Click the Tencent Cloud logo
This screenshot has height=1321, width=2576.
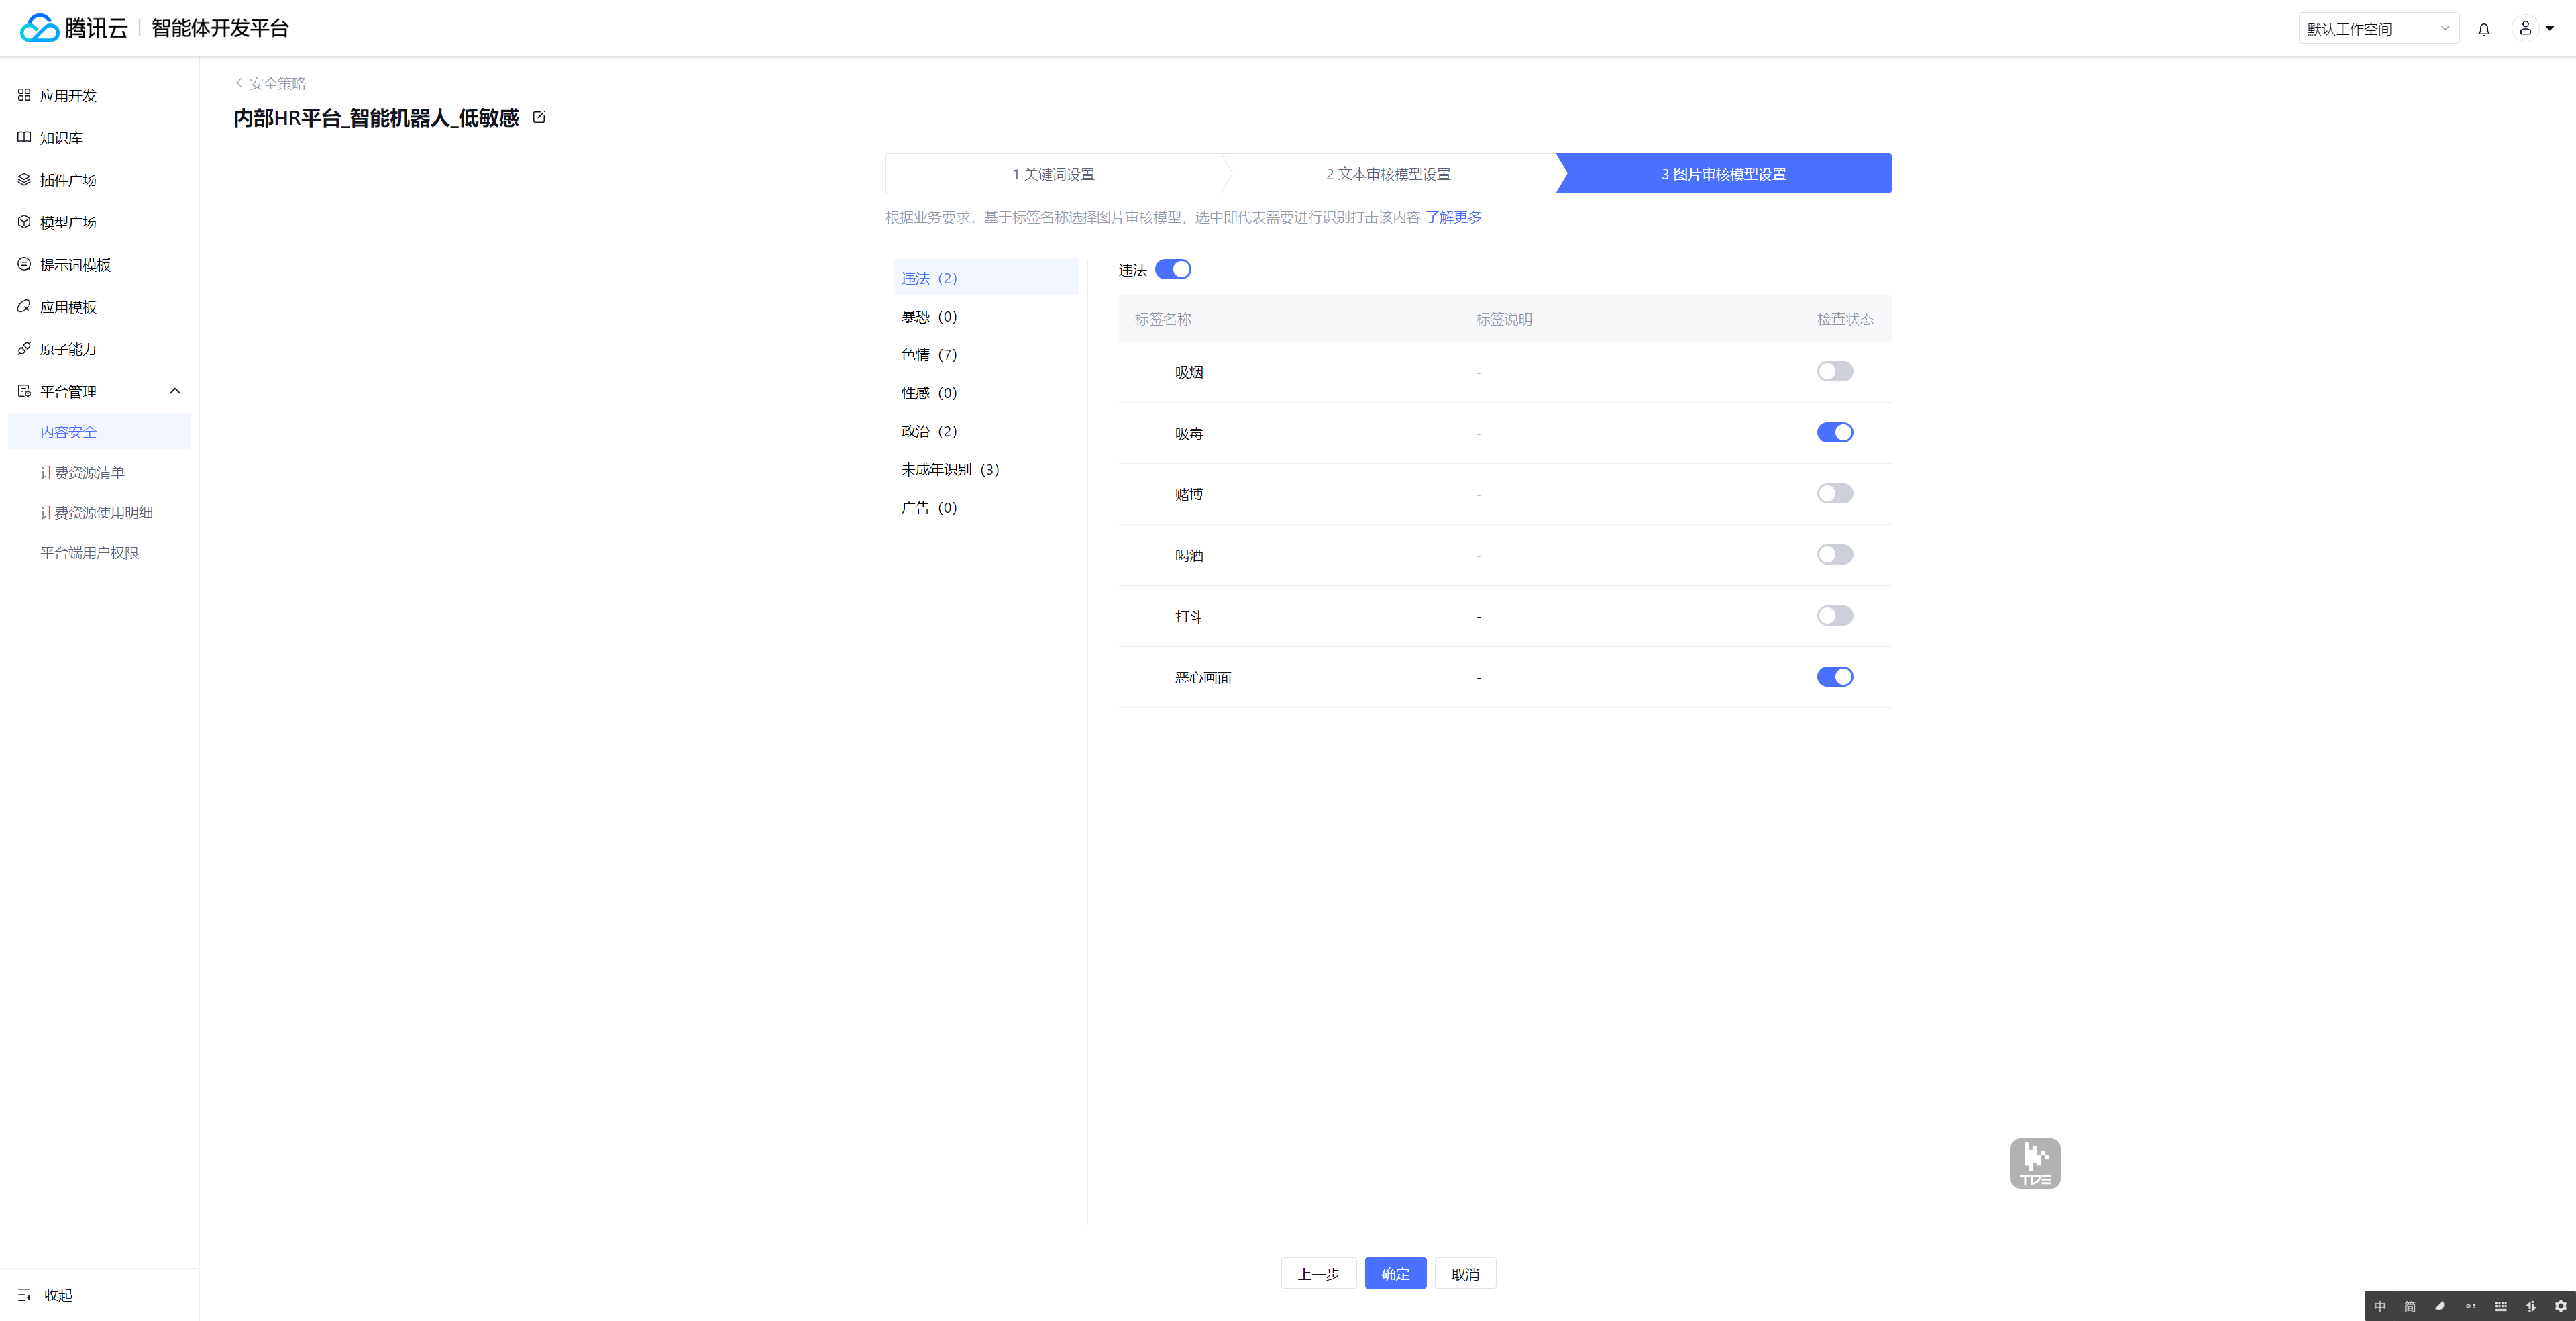coord(74,28)
